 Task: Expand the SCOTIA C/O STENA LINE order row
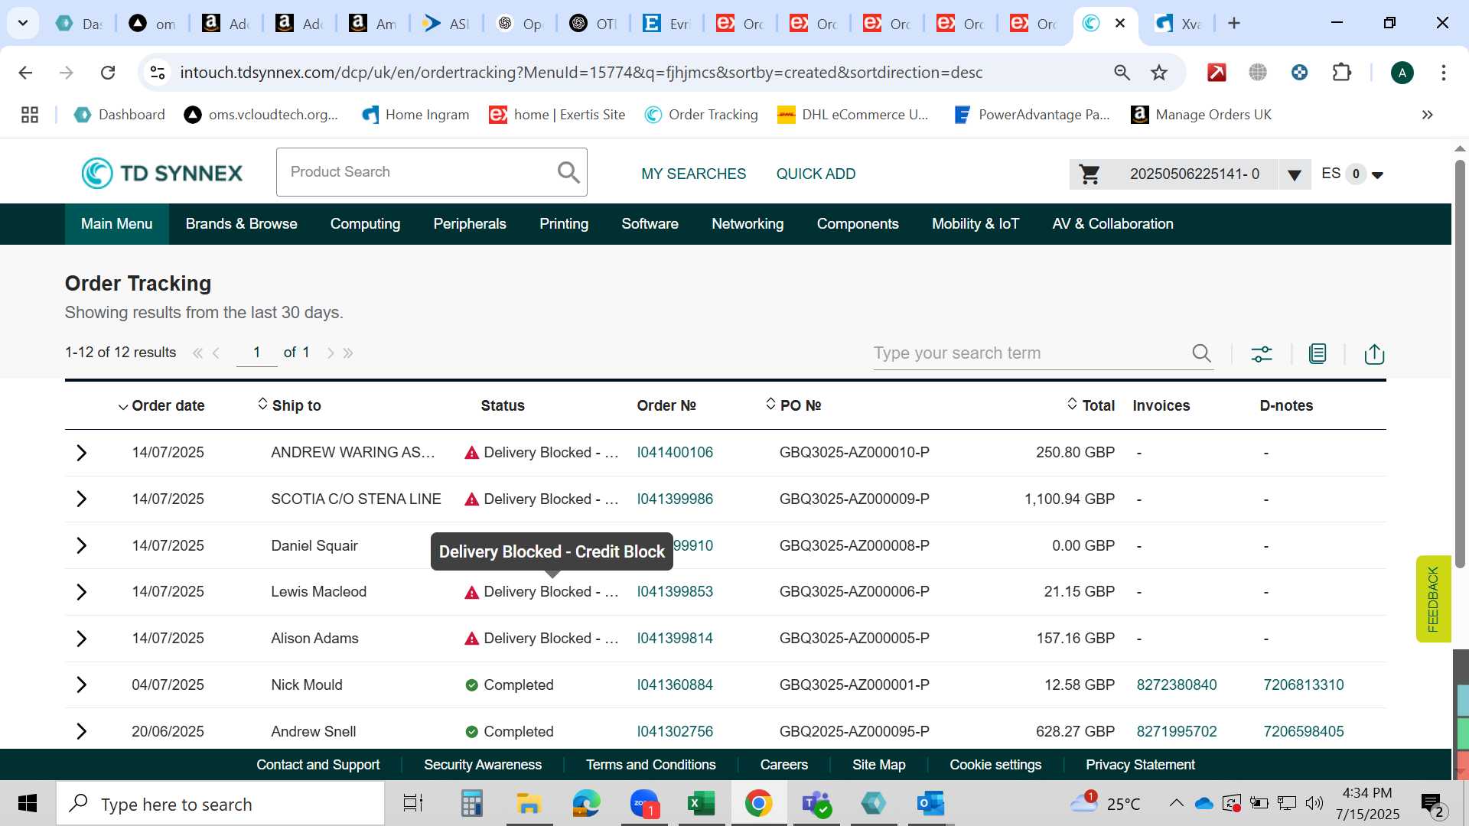click(x=82, y=499)
